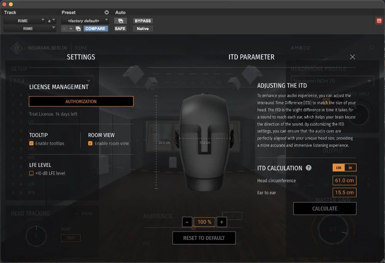Open the insert position 'a' dropdown
The height and width of the screenshot is (263, 385).
coord(51,21)
